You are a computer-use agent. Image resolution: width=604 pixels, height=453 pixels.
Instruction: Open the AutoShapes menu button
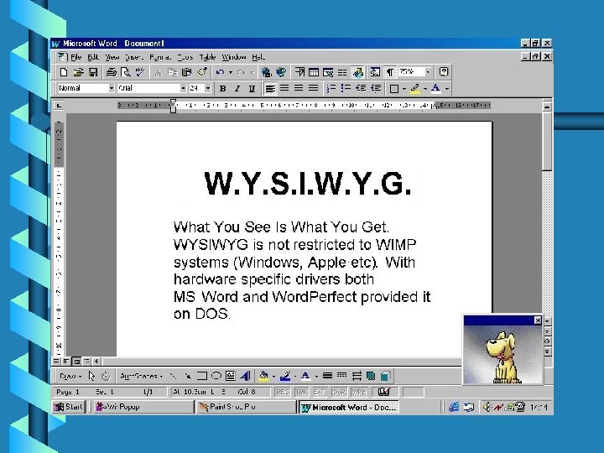pos(141,376)
